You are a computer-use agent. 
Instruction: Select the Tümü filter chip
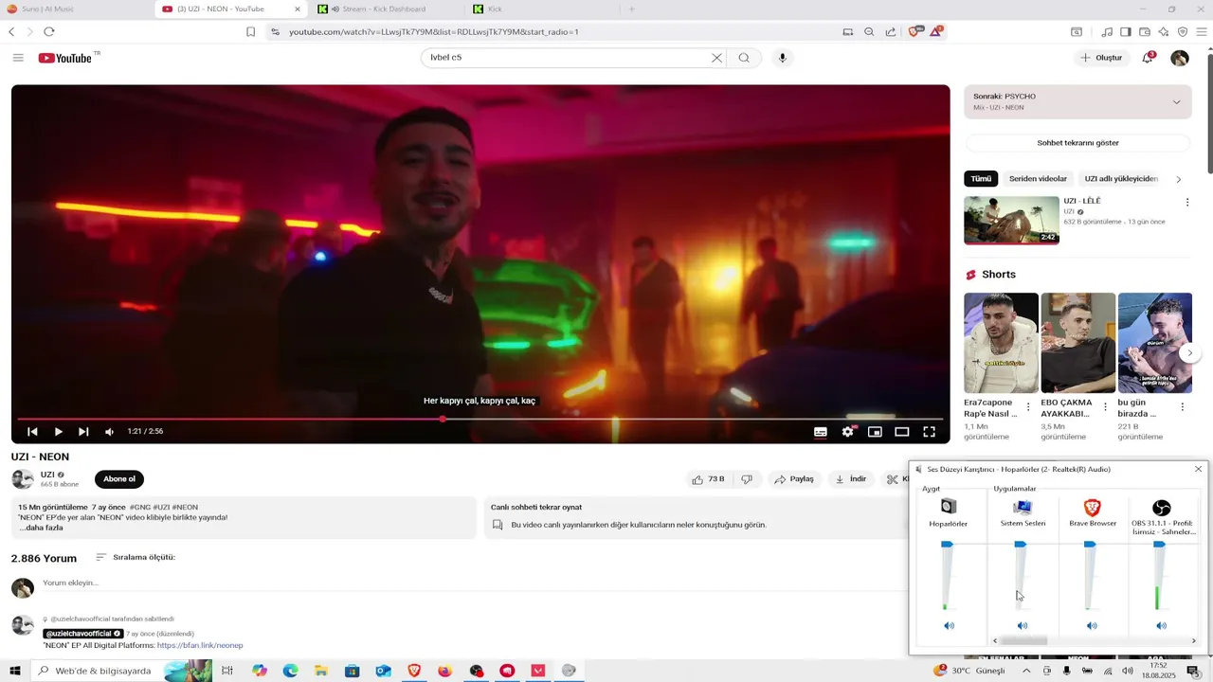point(981,179)
